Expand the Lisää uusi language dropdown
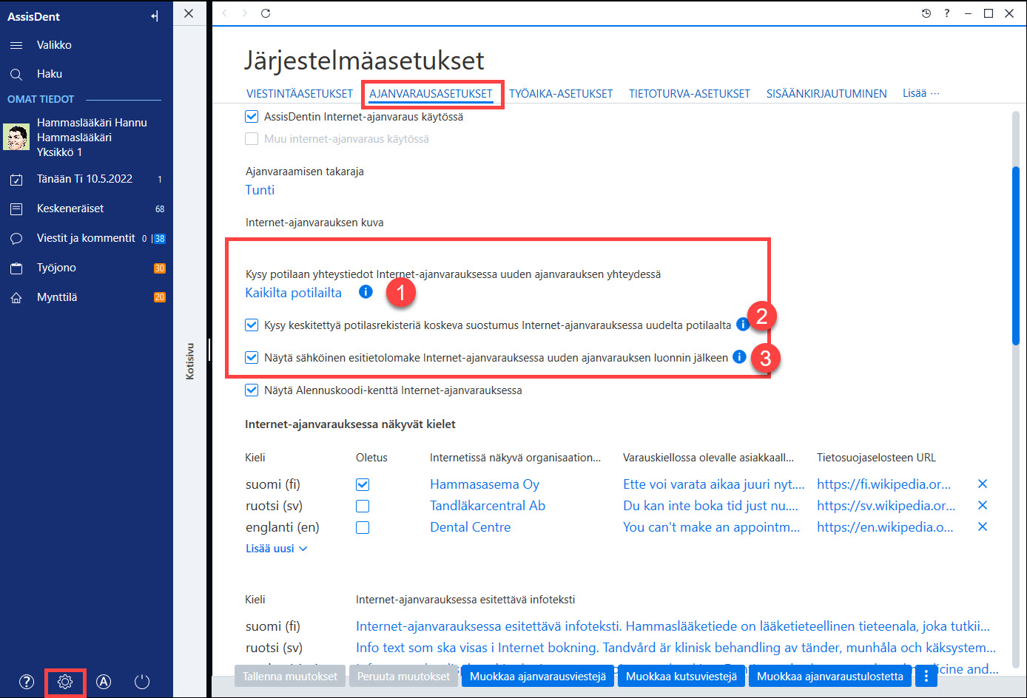 click(x=276, y=549)
